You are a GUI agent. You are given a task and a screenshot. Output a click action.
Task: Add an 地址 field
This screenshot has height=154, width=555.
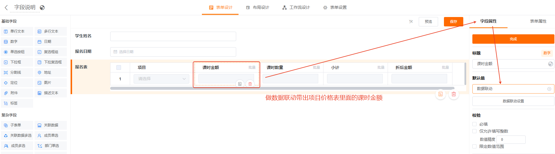51,72
